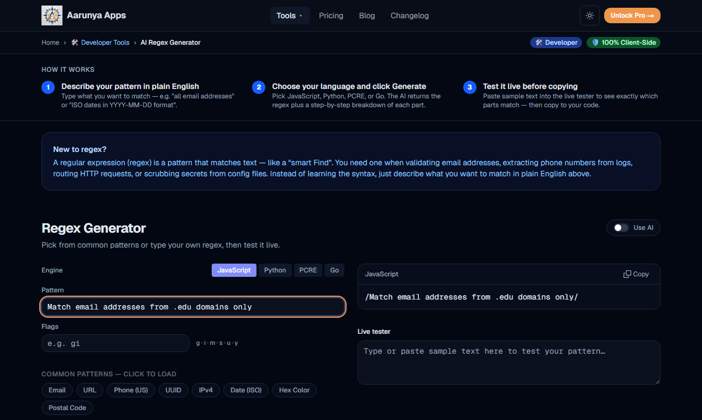The width and height of the screenshot is (702, 420).
Task: Load the Postal Code pattern
Action: coord(67,408)
